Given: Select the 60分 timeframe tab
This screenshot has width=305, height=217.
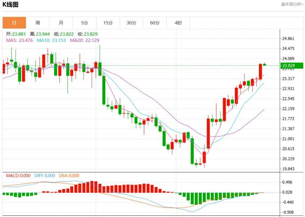Looking at the screenshot, I should pos(155,23).
